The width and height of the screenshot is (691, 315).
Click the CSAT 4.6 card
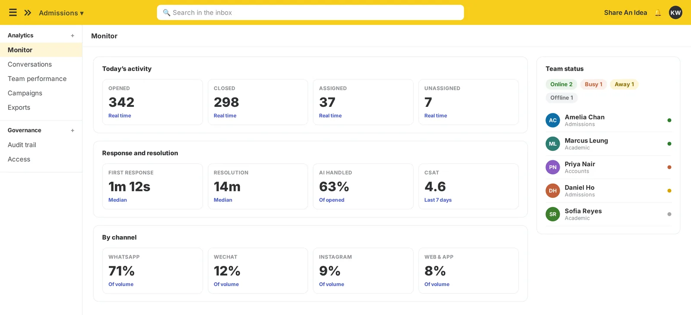pos(469,187)
